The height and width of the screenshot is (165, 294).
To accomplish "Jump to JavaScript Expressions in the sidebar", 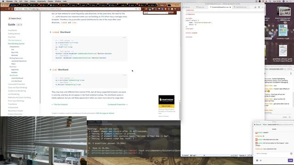I will (19, 61).
